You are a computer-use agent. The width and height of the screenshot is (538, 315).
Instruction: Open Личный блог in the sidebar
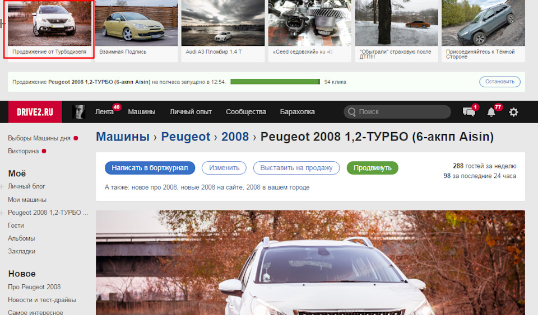(26, 186)
